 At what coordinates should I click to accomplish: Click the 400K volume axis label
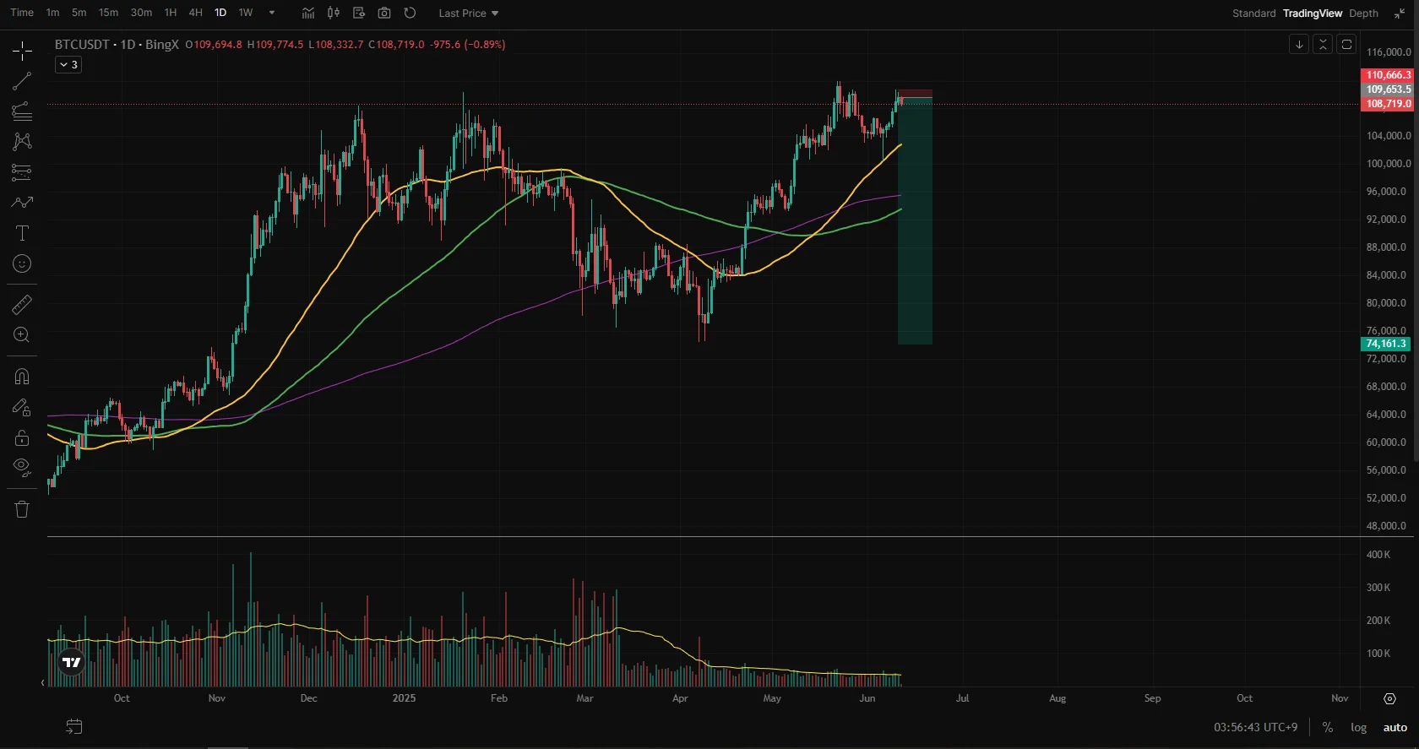pos(1378,555)
